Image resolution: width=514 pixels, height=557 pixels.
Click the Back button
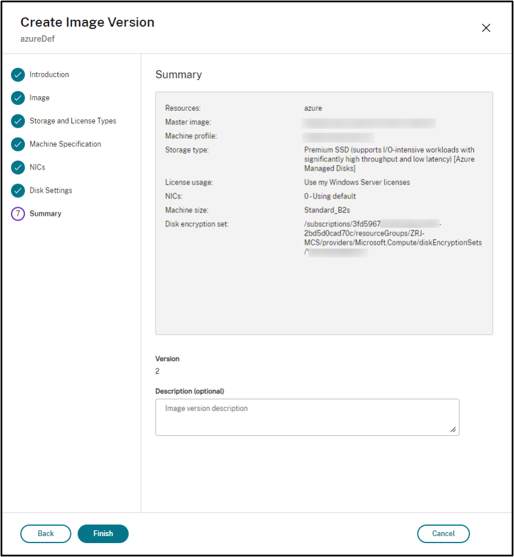[x=46, y=534]
